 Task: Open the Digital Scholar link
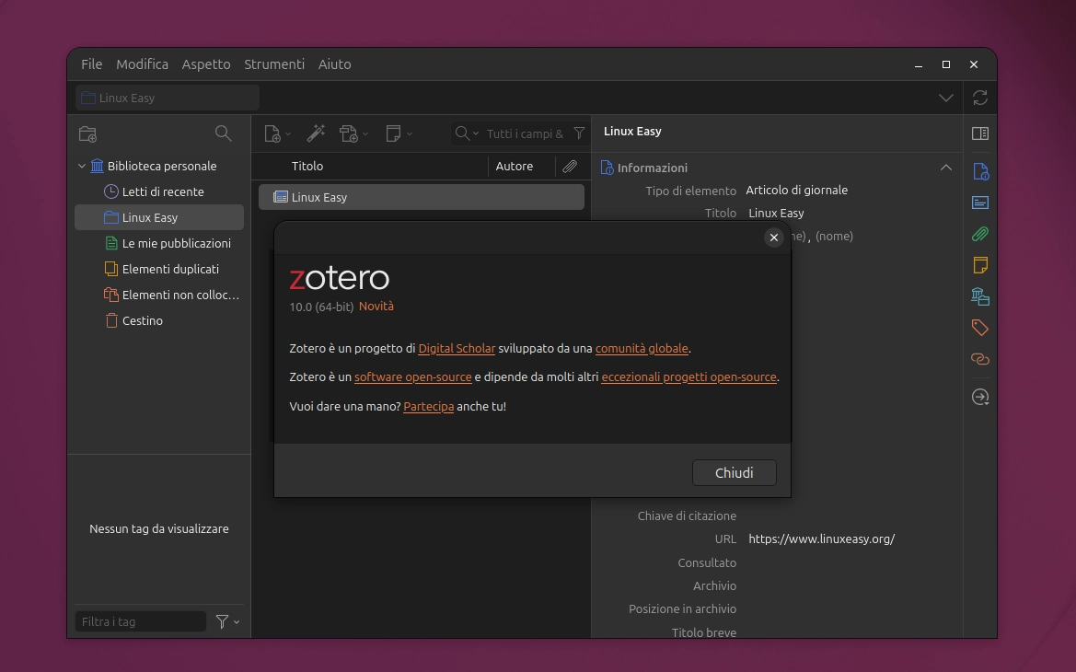click(x=457, y=349)
